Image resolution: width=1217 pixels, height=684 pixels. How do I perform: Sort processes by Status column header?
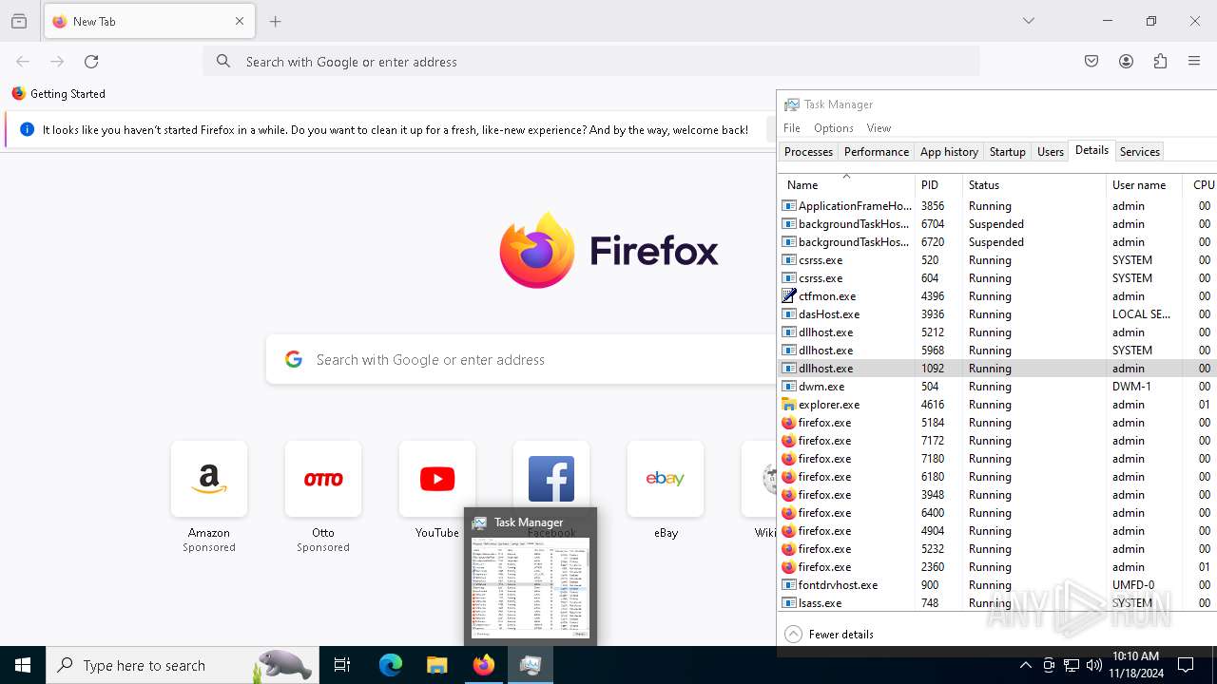pyautogui.click(x=1034, y=184)
